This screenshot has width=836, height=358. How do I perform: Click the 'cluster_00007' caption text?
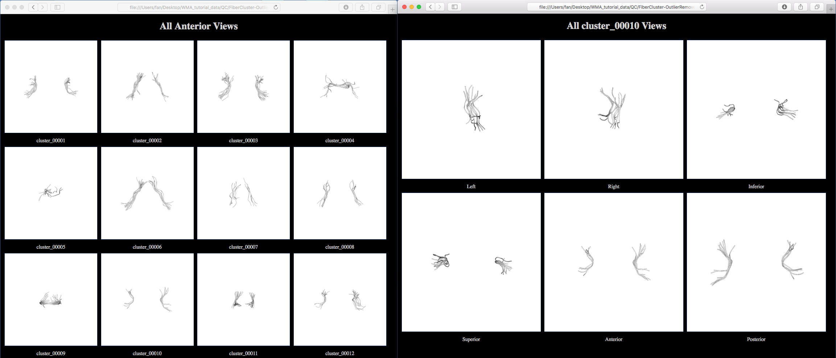click(x=243, y=247)
